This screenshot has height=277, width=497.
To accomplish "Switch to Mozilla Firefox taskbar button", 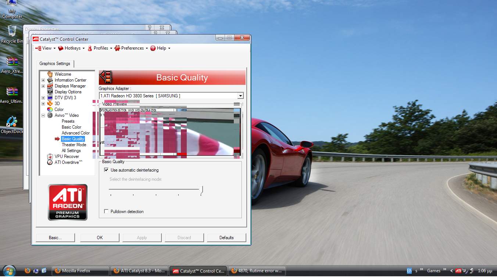I will coord(80,271).
